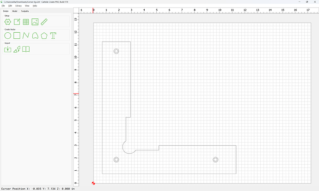Open the Help menu

pos(35,6)
